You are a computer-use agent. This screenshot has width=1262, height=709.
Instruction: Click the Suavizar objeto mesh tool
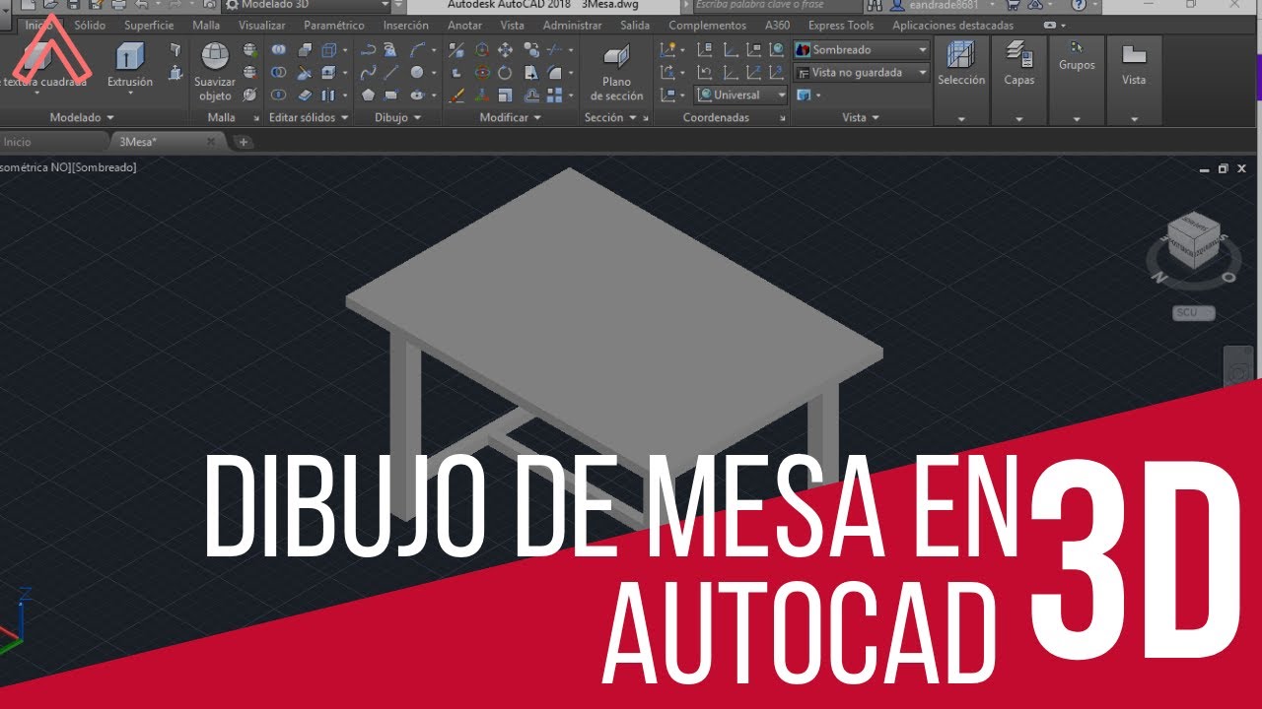coord(215,72)
